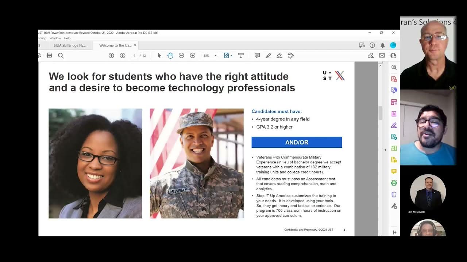Go to previous page with up arrow

[x=111, y=56]
